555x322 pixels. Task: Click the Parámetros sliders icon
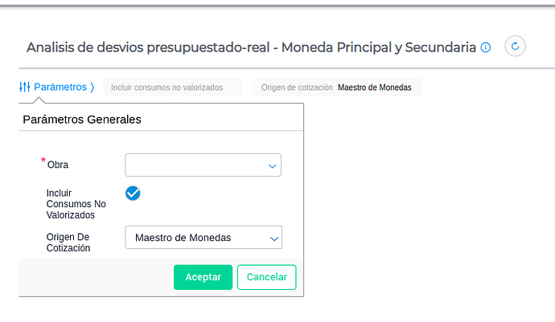[24, 87]
